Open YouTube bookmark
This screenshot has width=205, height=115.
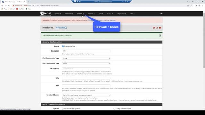point(20,9)
